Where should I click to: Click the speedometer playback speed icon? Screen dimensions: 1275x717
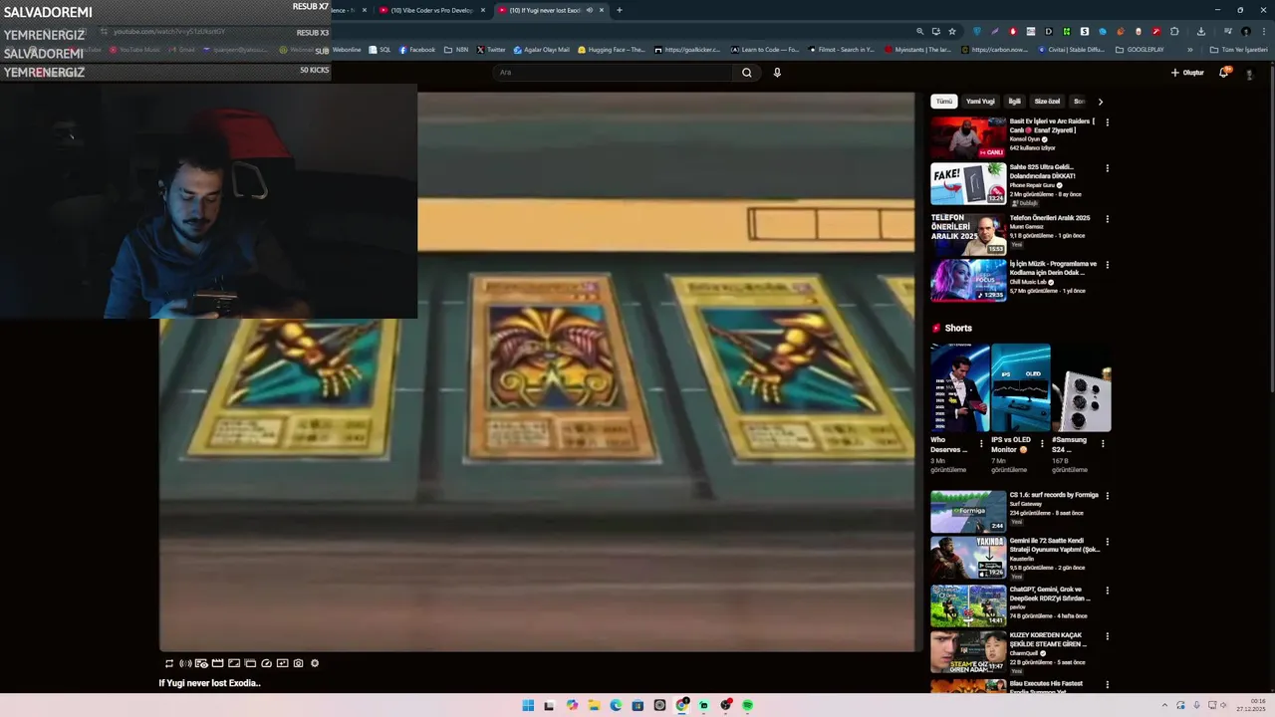point(266,663)
